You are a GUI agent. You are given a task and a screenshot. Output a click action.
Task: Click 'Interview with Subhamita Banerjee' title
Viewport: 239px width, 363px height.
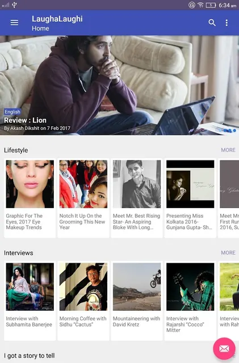tap(29, 322)
